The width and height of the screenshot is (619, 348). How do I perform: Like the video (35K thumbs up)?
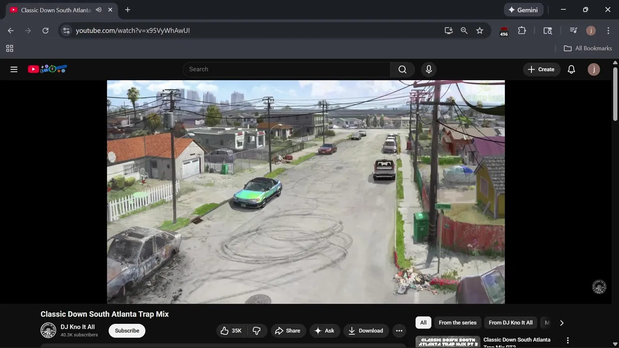(x=232, y=331)
